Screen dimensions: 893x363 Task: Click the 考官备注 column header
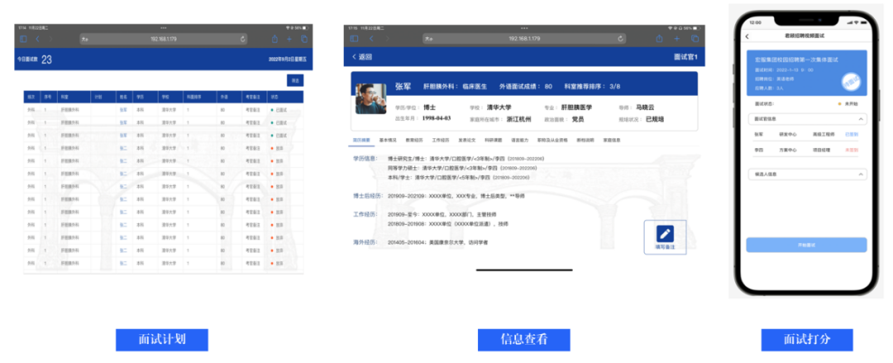point(254,98)
